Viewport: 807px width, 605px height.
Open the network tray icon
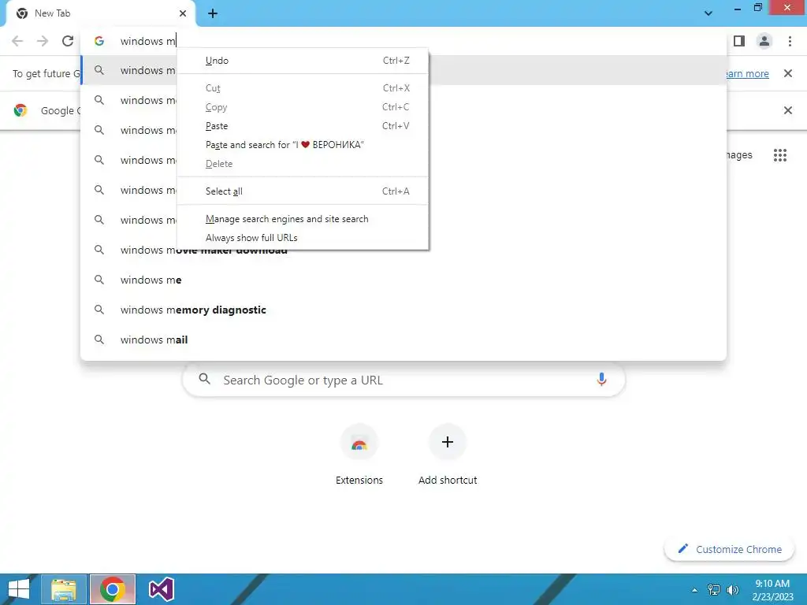tap(713, 589)
